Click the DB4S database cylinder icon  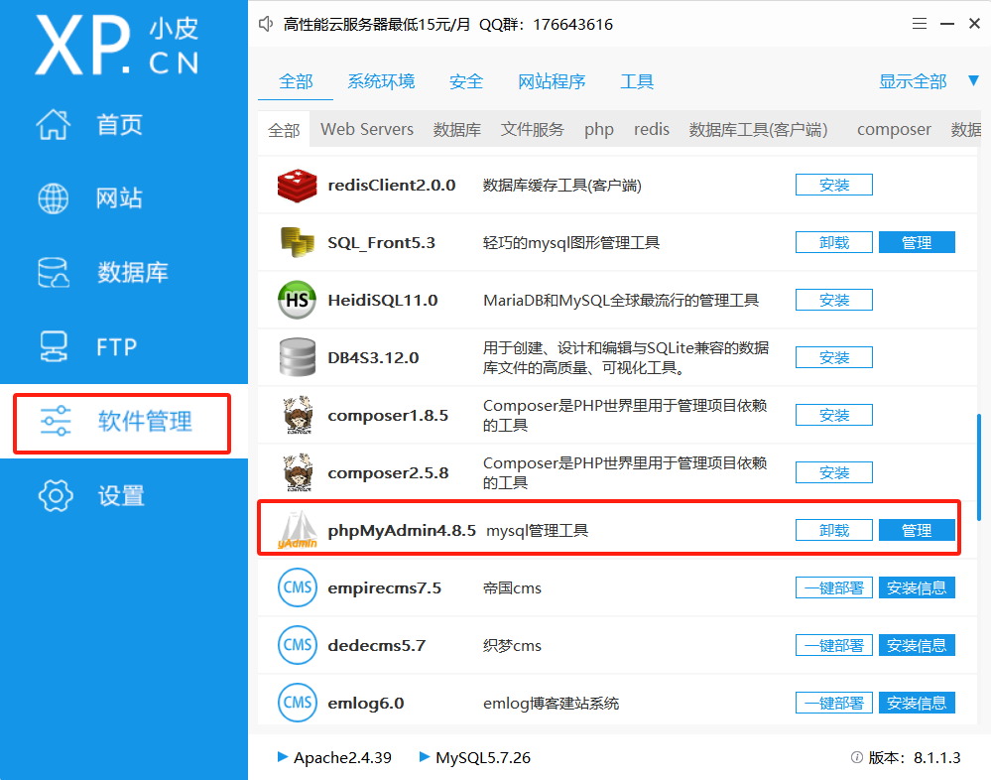click(297, 358)
